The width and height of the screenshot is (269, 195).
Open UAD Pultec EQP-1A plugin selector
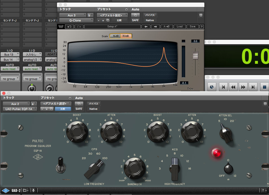click(20, 109)
